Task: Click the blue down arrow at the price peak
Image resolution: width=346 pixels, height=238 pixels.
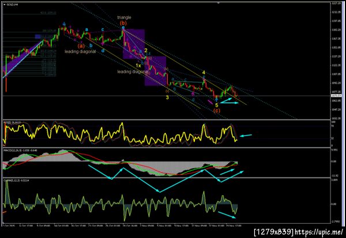Action: point(64,24)
